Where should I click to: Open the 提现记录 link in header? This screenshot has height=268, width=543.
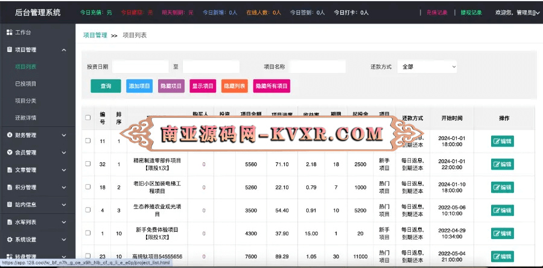471,13
